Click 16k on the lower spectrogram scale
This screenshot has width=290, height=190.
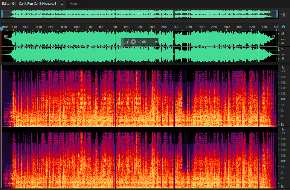click(283, 144)
